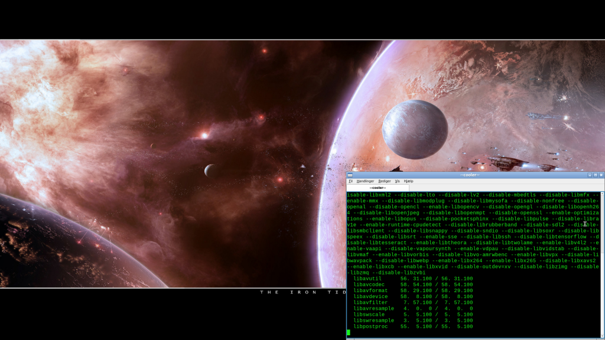This screenshot has width=605, height=340.
Task: Open the Vis menu
Action: click(398, 181)
